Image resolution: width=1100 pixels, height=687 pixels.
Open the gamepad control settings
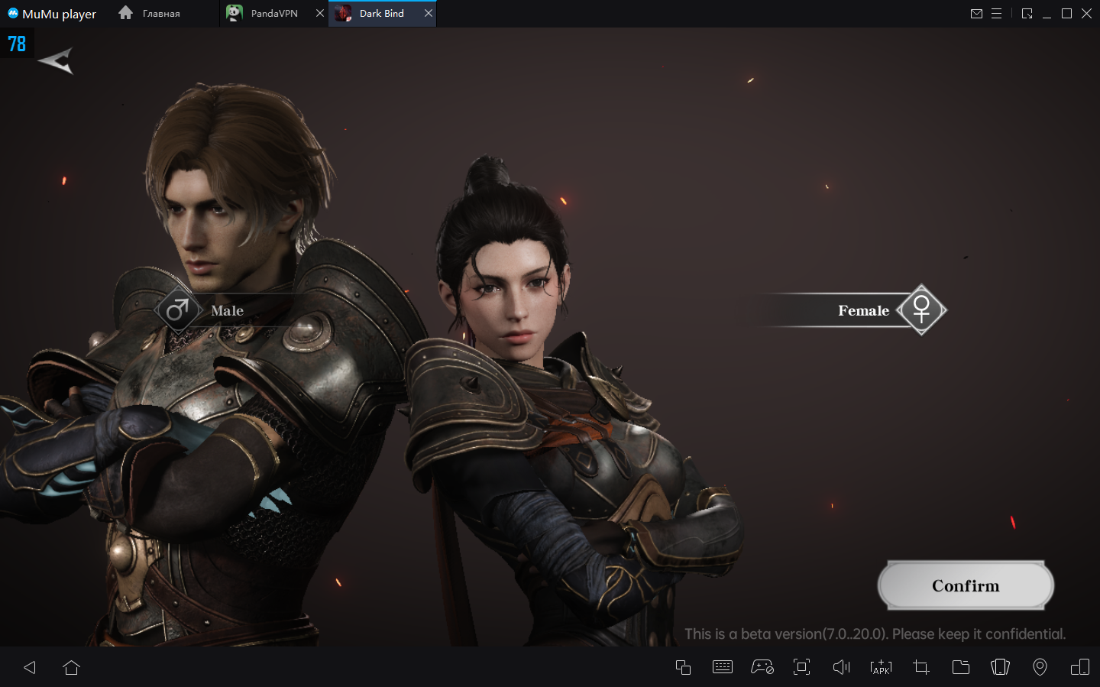pyautogui.click(x=762, y=667)
